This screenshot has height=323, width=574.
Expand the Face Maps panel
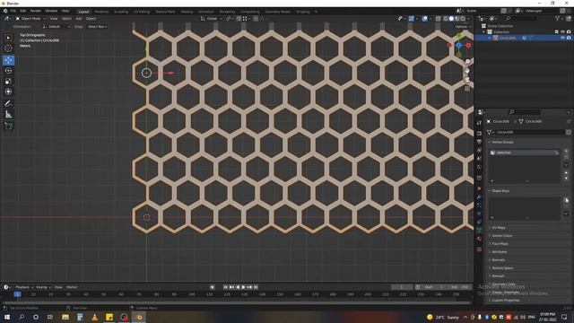coord(499,244)
